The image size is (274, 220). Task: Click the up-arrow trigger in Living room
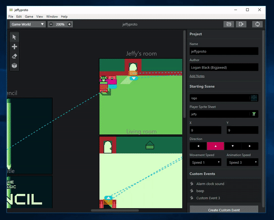click(x=108, y=198)
